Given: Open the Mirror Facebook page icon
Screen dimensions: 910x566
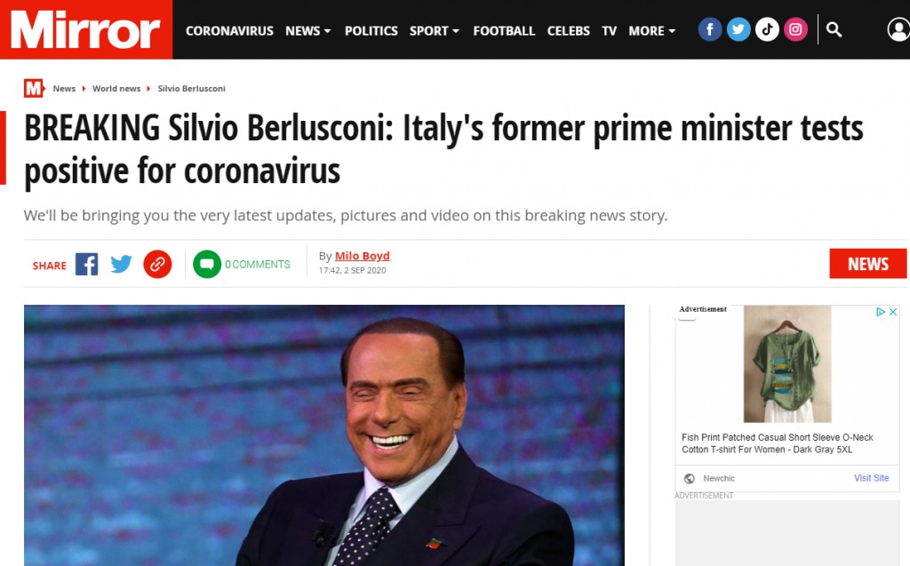Looking at the screenshot, I should tap(710, 29).
